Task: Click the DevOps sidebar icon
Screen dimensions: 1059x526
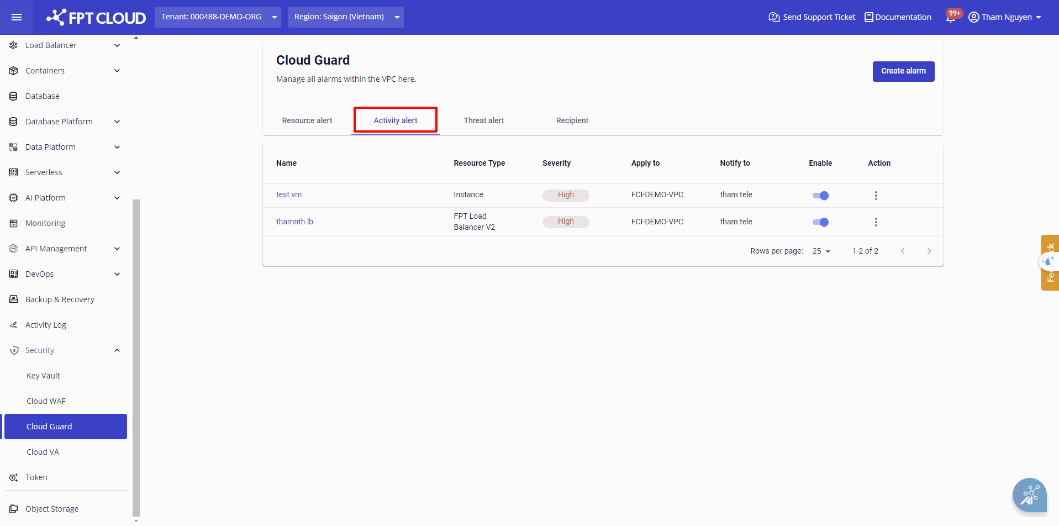Action: pyautogui.click(x=13, y=274)
